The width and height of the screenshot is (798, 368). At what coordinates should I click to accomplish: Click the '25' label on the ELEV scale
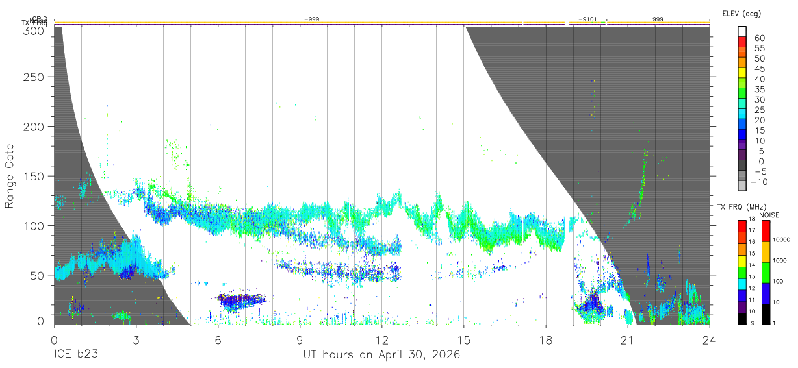point(759,110)
